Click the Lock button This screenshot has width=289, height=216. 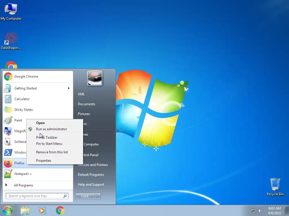point(85,196)
